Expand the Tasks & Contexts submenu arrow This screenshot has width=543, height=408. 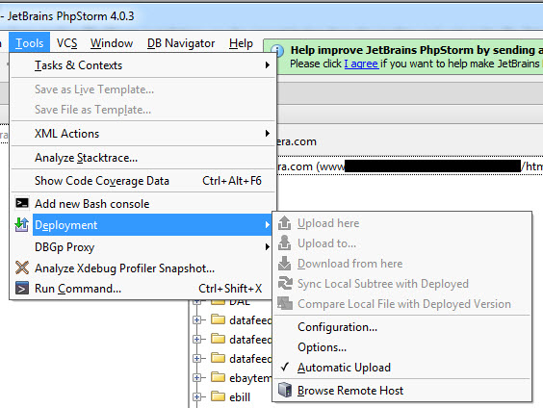pyautogui.click(x=267, y=65)
